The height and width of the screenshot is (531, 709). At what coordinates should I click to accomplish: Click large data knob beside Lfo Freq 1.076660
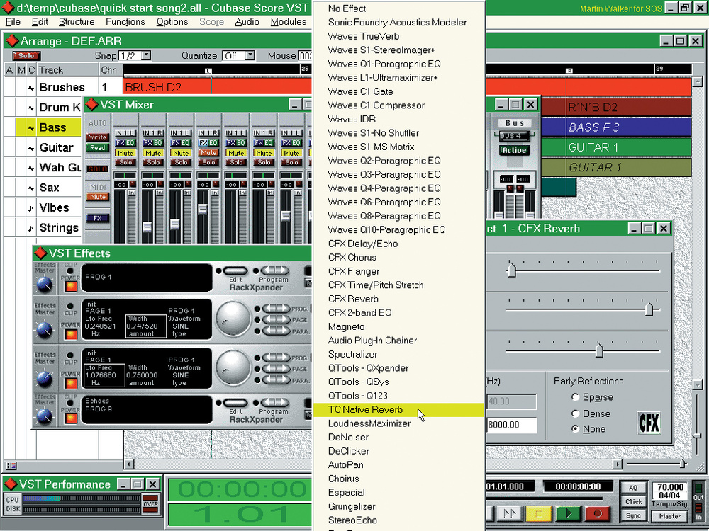[233, 368]
